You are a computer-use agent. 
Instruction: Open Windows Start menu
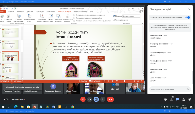(x=3, y=107)
